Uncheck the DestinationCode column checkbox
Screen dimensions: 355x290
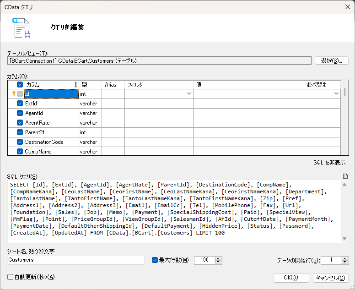20,142
